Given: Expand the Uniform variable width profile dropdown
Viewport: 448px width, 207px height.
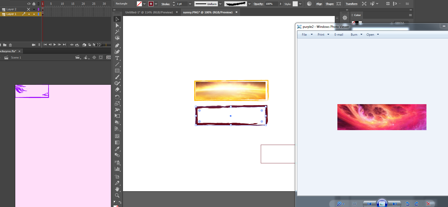Looking at the screenshot, I should coord(220,4).
